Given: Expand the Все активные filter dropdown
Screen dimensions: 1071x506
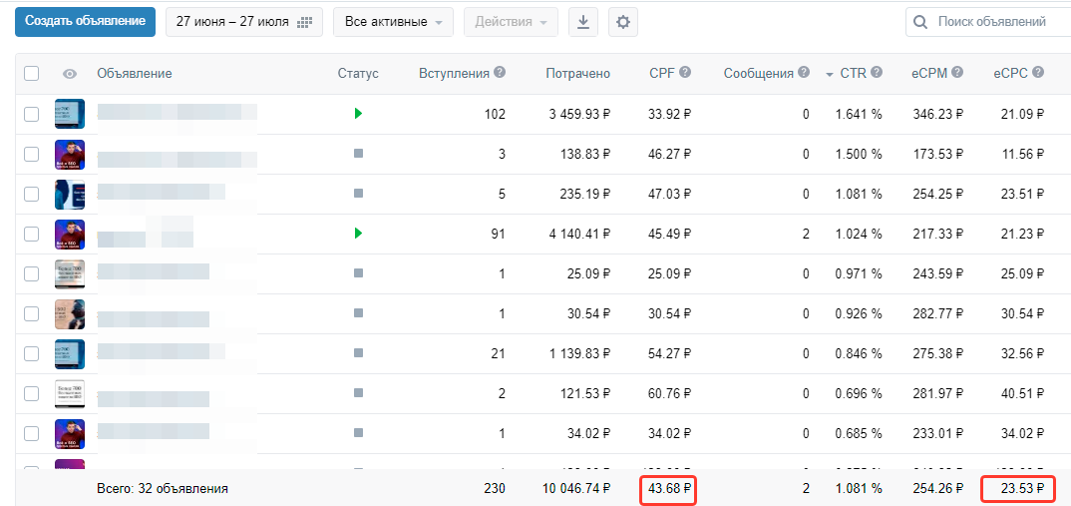Looking at the screenshot, I should point(393,22).
